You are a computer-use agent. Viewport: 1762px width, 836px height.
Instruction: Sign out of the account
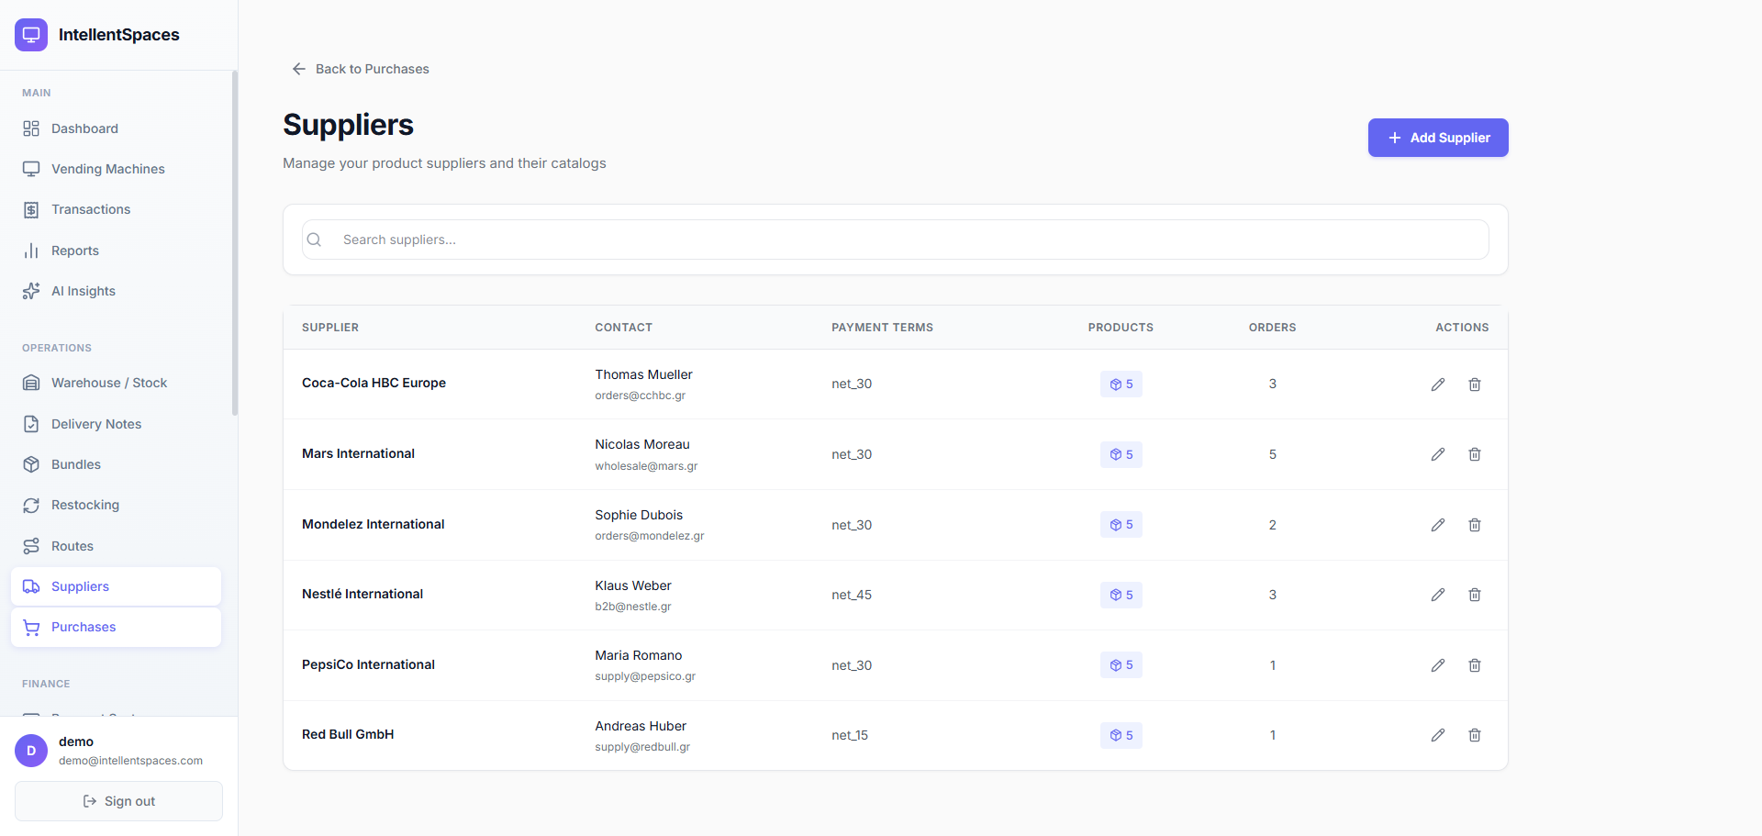[x=118, y=801]
